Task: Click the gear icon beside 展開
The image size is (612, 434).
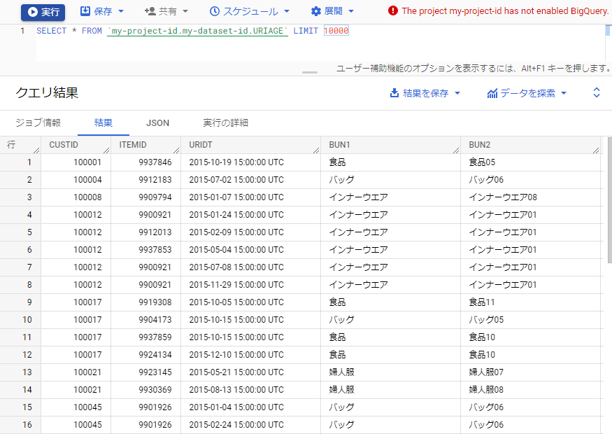Action: [315, 11]
